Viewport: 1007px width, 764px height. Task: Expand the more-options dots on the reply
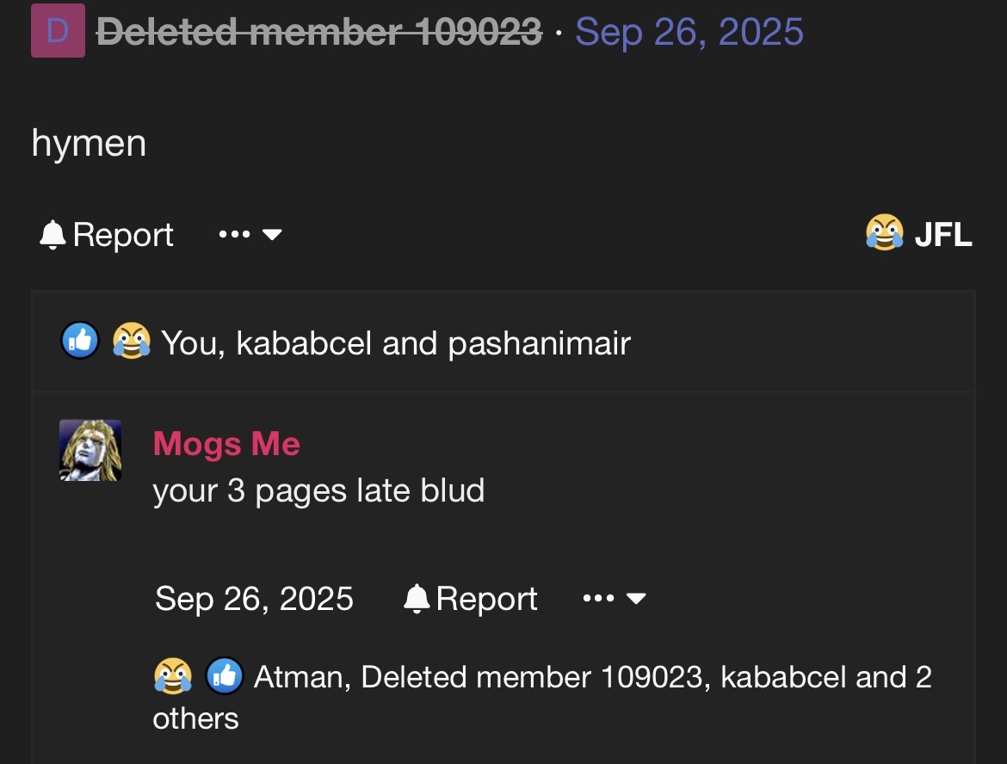[x=599, y=598]
